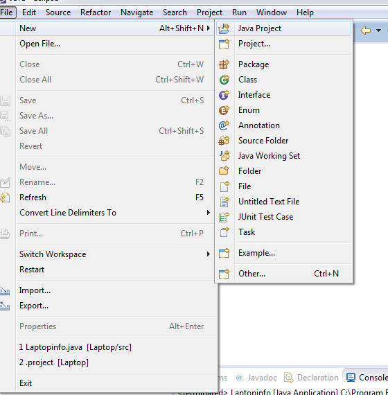Image resolution: width=388 pixels, height=395 pixels.
Task: Open the Run menu
Action: coord(239,12)
